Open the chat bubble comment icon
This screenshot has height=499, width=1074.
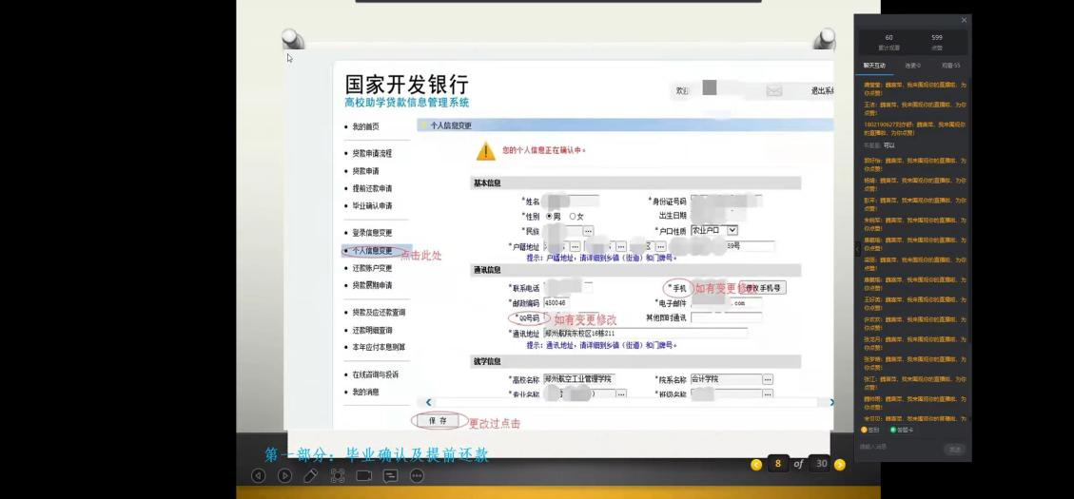tap(390, 475)
